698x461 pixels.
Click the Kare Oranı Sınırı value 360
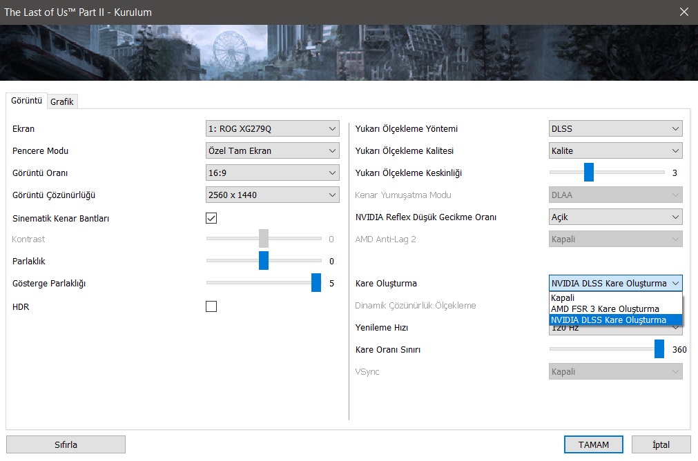pyautogui.click(x=679, y=350)
